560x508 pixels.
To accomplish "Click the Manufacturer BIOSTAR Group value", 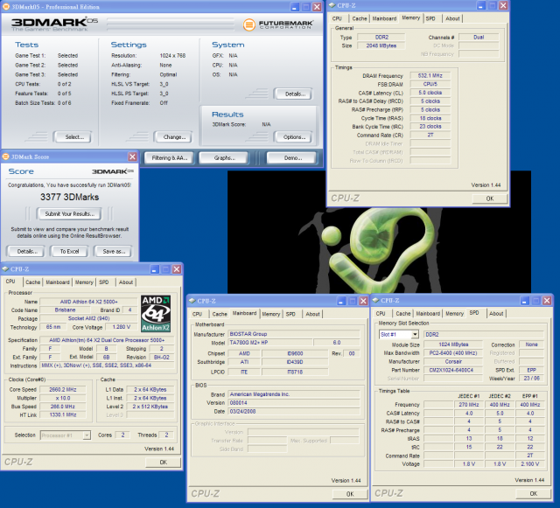I will (x=294, y=334).
